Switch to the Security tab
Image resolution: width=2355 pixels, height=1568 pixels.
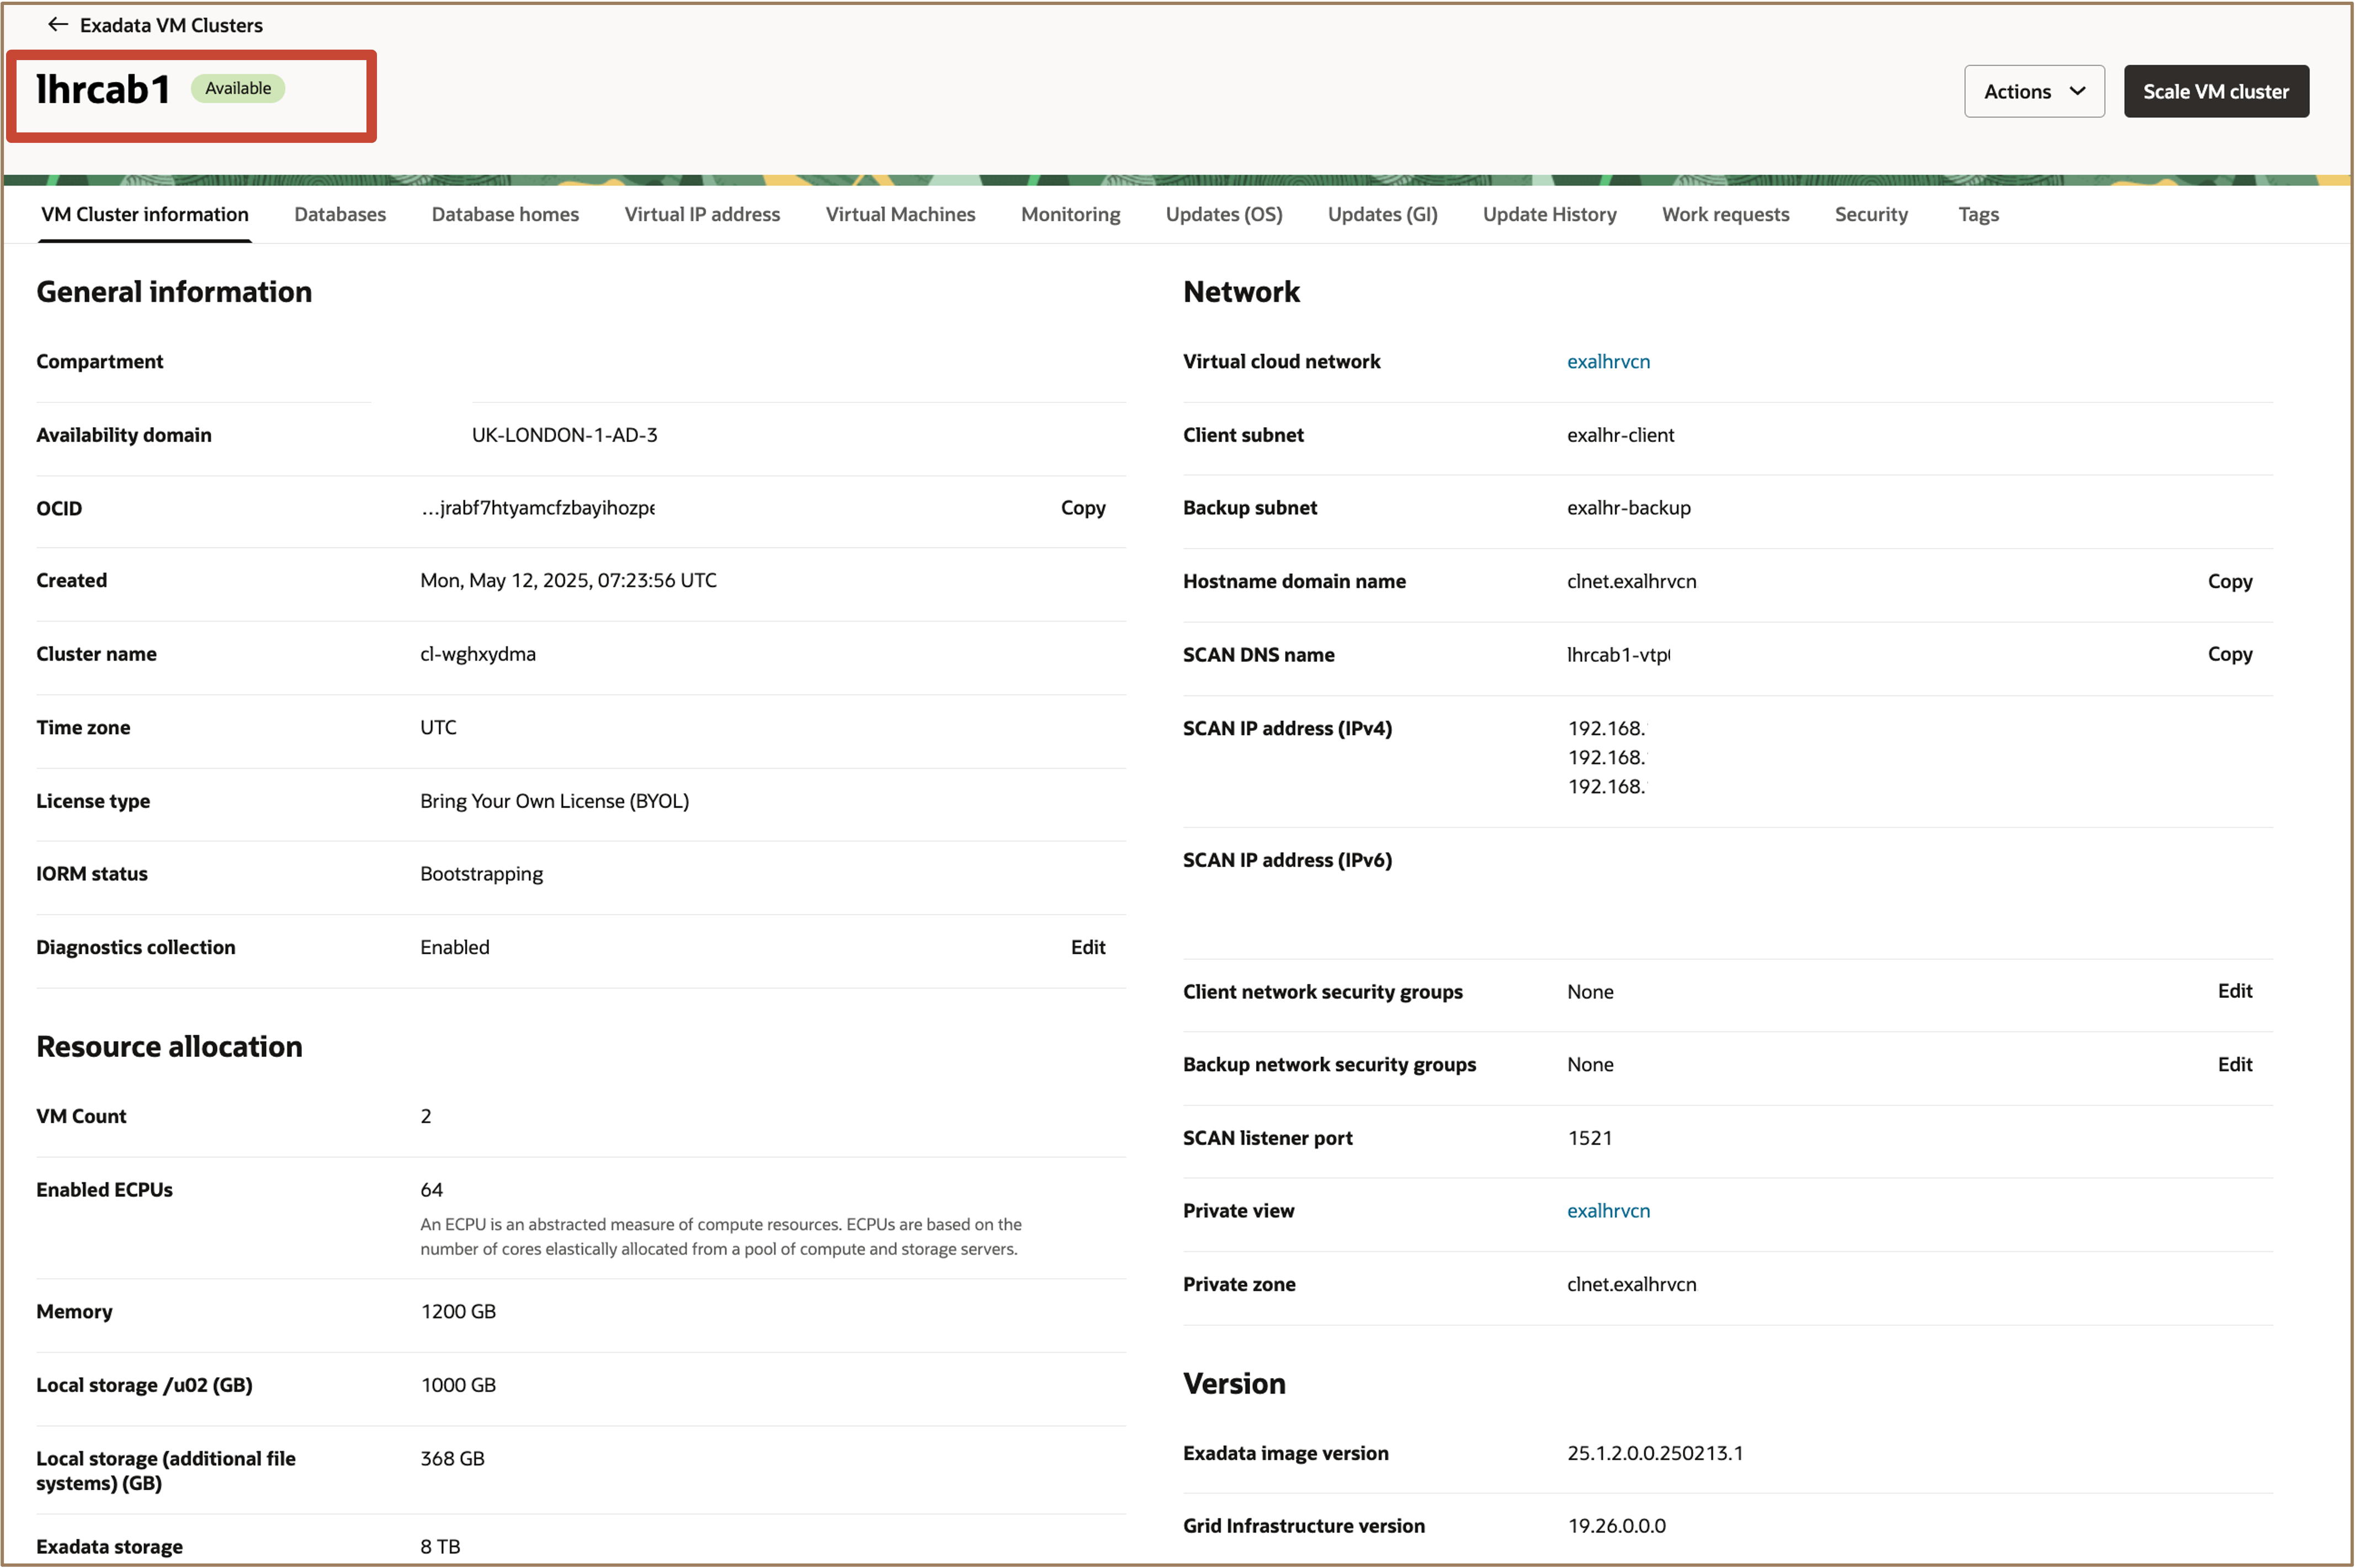coord(1871,214)
